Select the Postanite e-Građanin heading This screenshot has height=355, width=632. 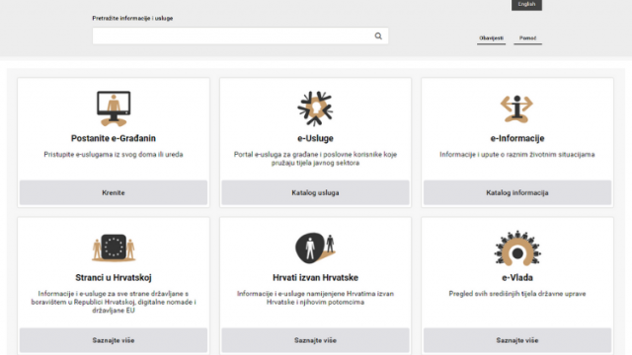tap(114, 138)
